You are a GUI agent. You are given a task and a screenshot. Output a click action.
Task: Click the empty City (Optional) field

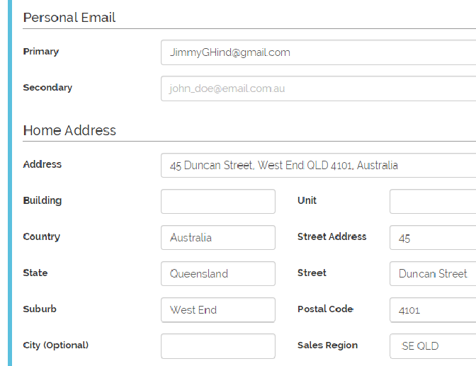(x=218, y=346)
